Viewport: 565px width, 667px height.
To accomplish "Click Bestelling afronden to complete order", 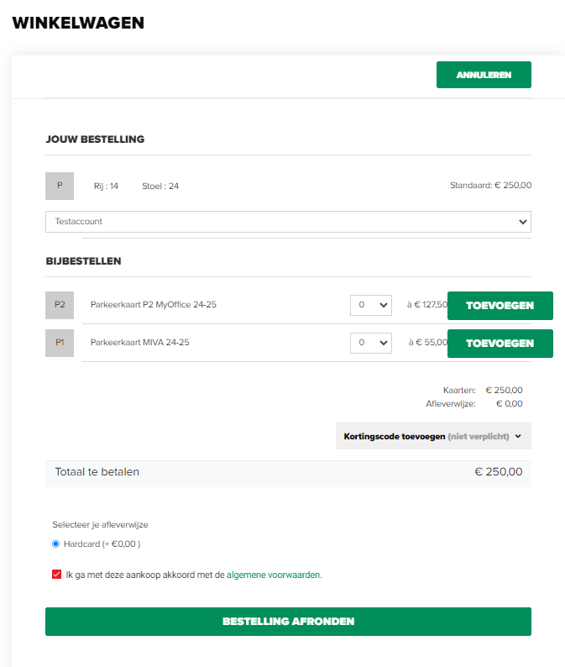I will [288, 622].
